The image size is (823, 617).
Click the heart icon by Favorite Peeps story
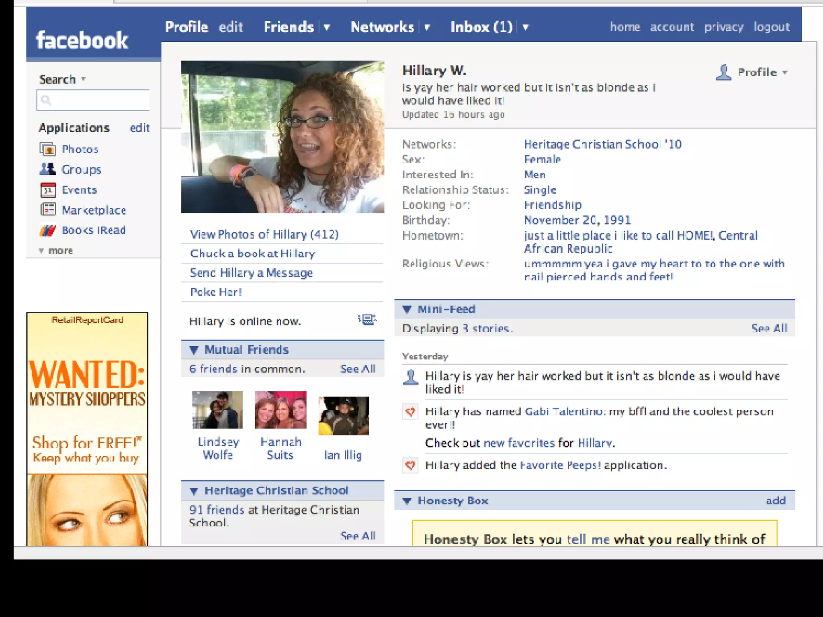[x=410, y=465]
